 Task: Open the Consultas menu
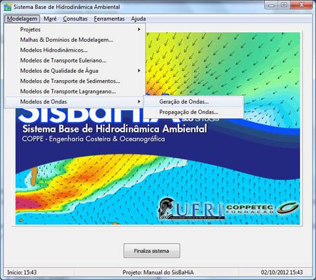tap(75, 19)
